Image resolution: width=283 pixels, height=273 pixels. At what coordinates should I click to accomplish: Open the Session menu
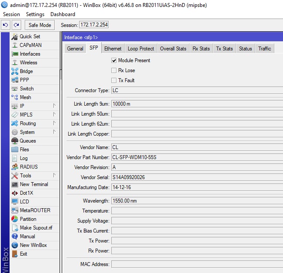pyautogui.click(x=11, y=14)
